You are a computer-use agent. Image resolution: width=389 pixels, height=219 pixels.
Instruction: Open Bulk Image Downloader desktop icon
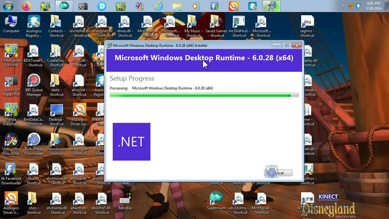(x=34, y=144)
